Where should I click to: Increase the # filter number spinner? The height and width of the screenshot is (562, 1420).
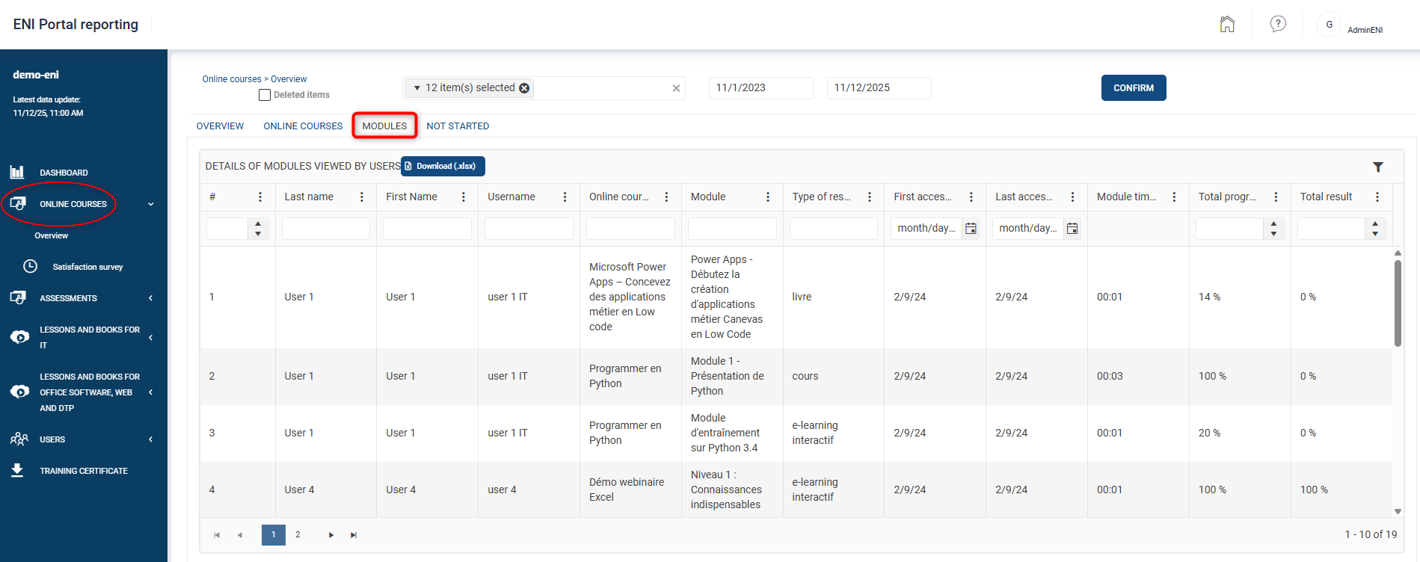[x=258, y=223]
